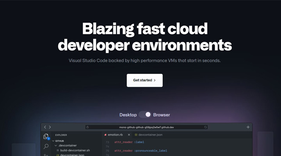Go forward with the browser forward arrow
Viewport: 281px width, 156px height.
pyautogui.click(x=50, y=127)
